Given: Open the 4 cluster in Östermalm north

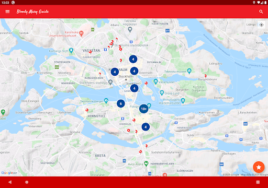Looking at the screenshot, I should pyautogui.click(x=133, y=59).
